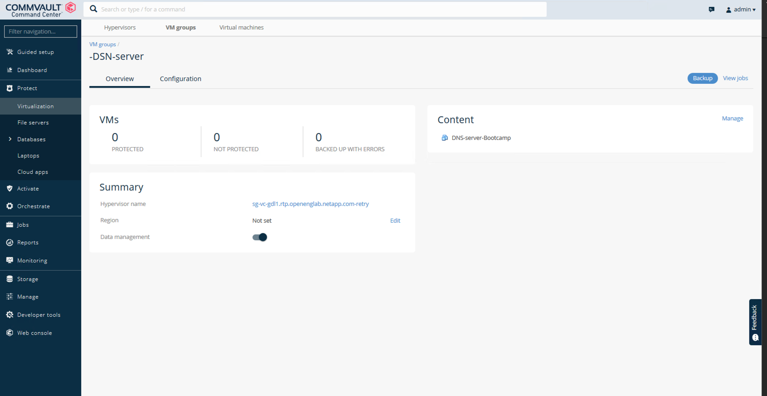Open the Hypervisors tab
767x396 pixels.
(120, 28)
